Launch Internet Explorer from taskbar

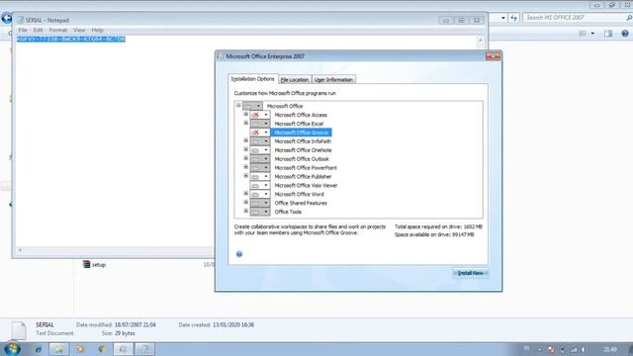point(39,349)
